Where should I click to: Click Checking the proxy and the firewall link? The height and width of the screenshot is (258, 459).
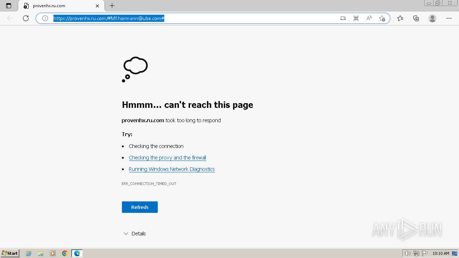click(x=167, y=158)
